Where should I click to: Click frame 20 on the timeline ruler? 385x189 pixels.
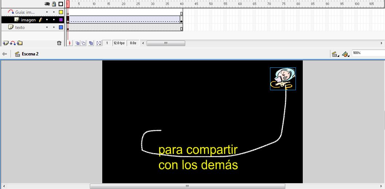(x=123, y=4)
